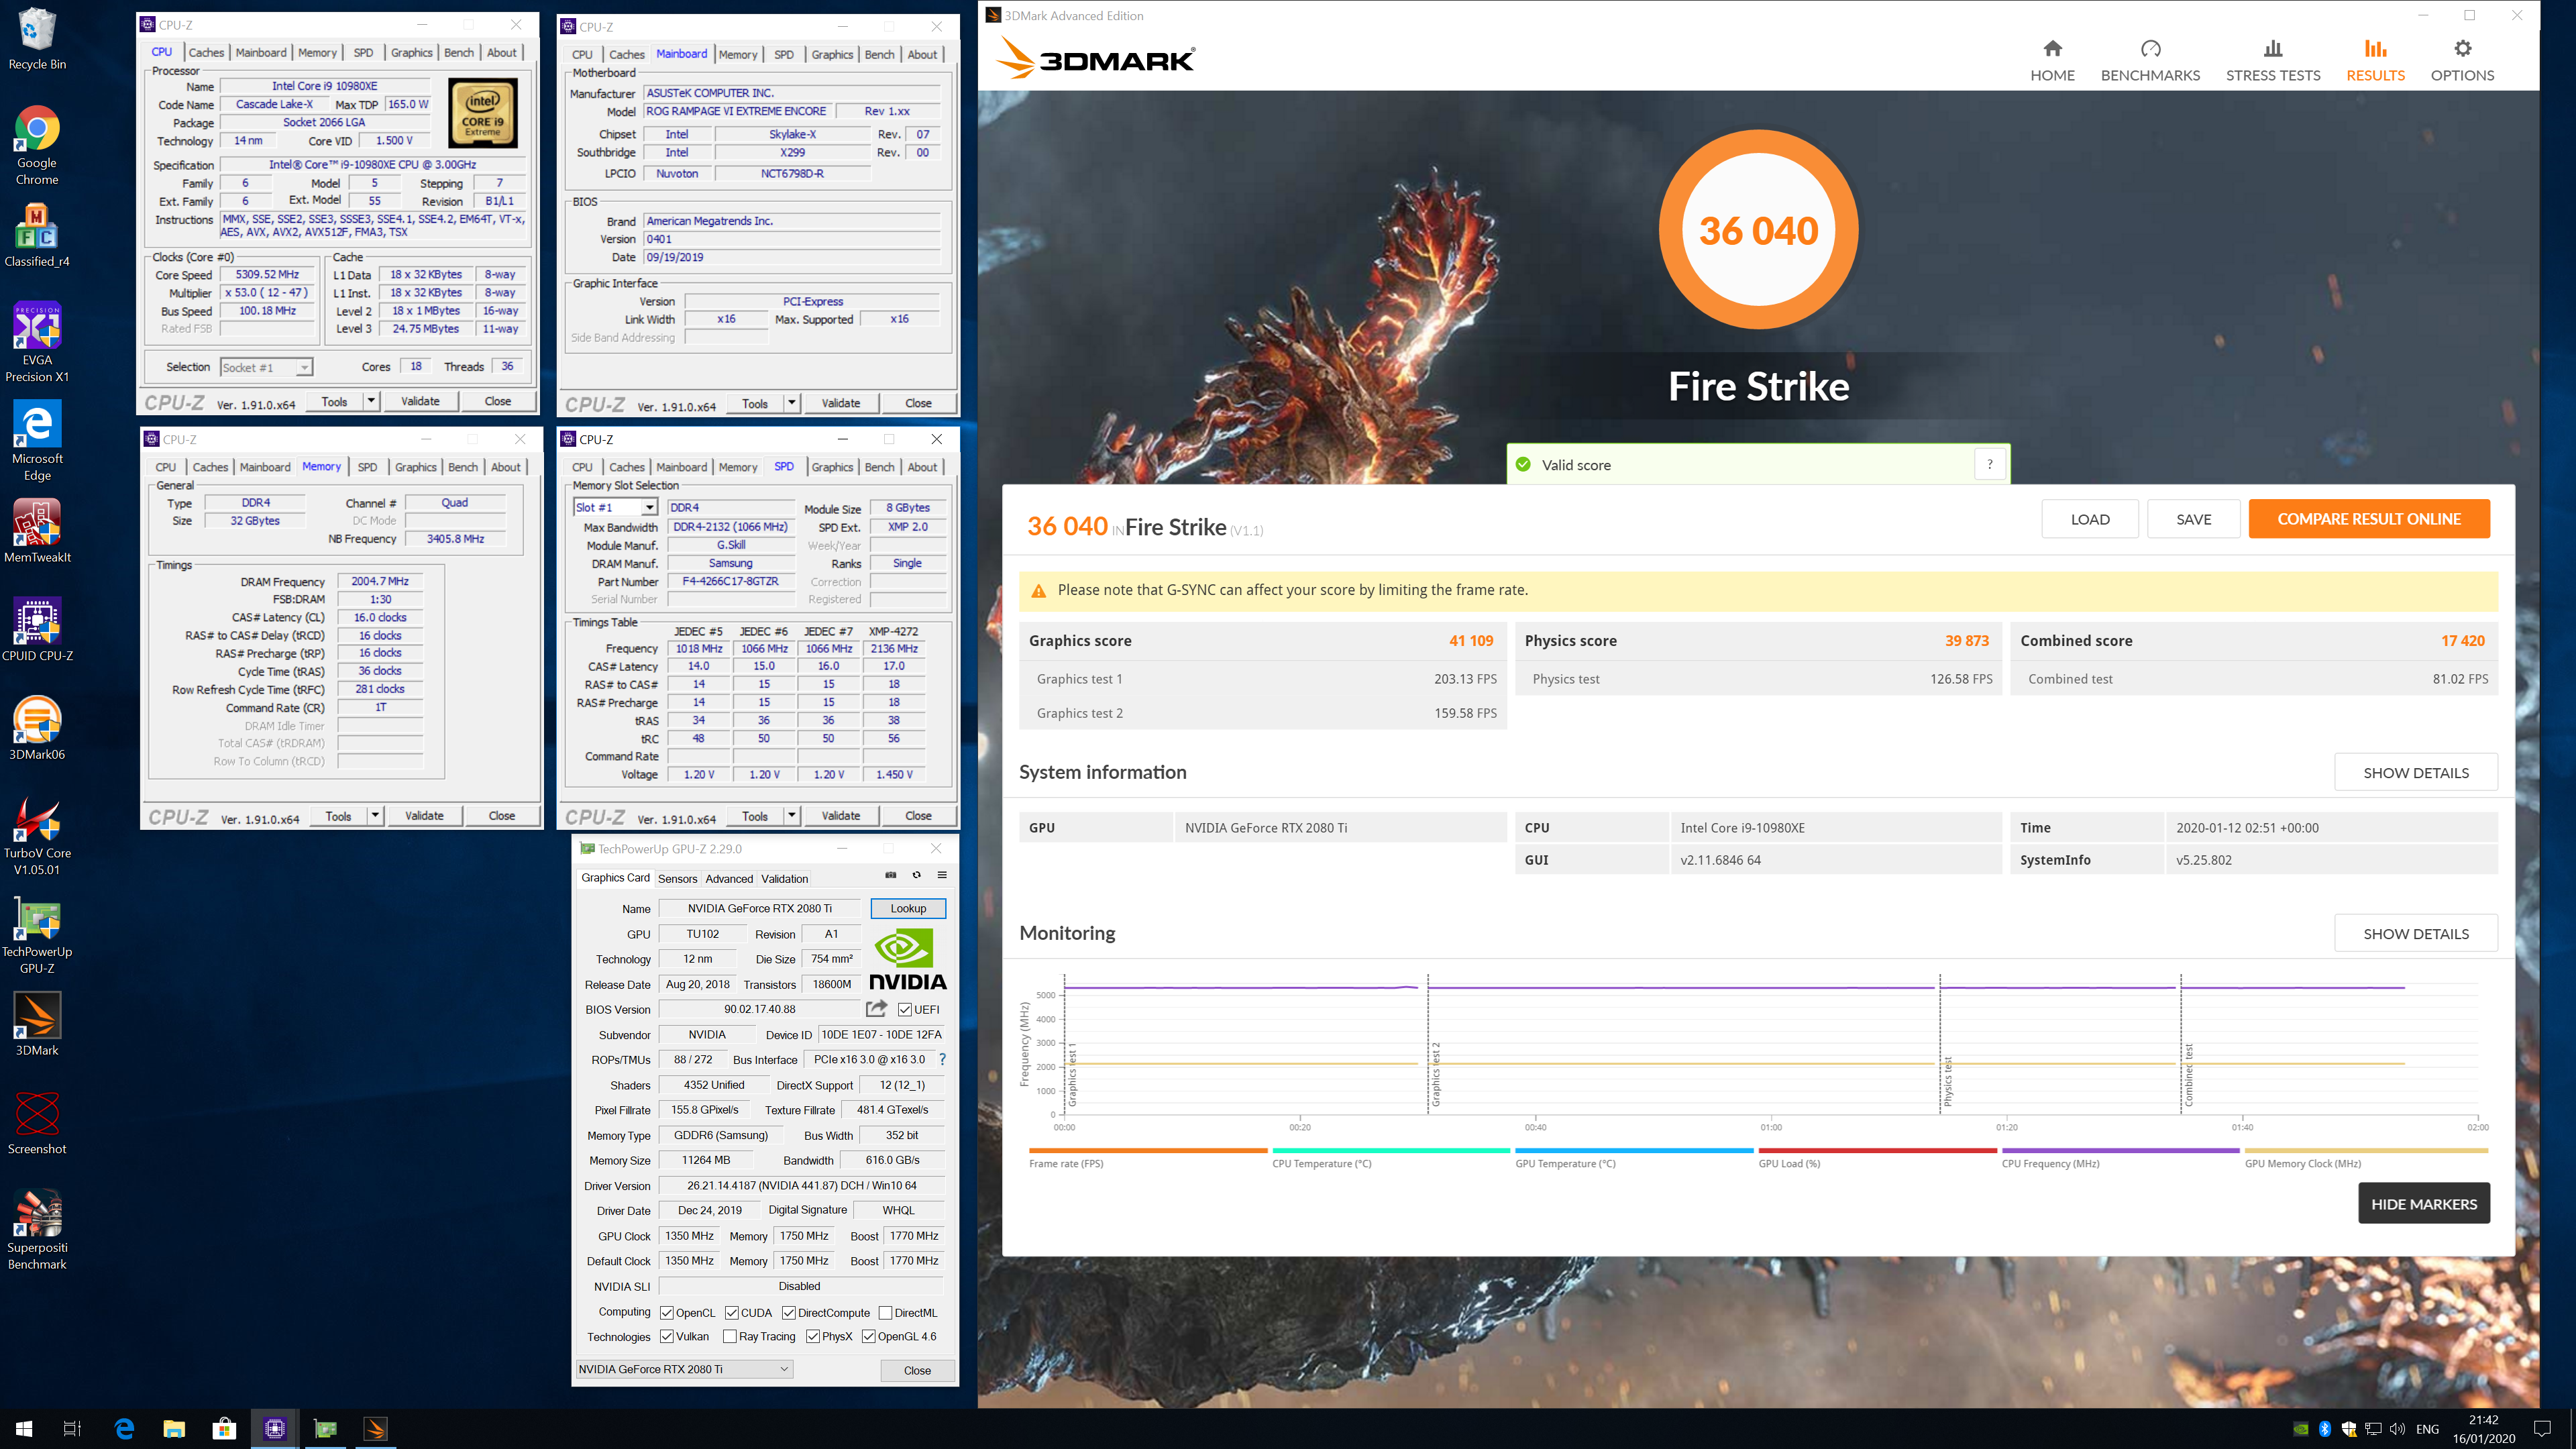The image size is (2576, 1449).
Task: Switch to Caches tab in CPU window
Action: 206,52
